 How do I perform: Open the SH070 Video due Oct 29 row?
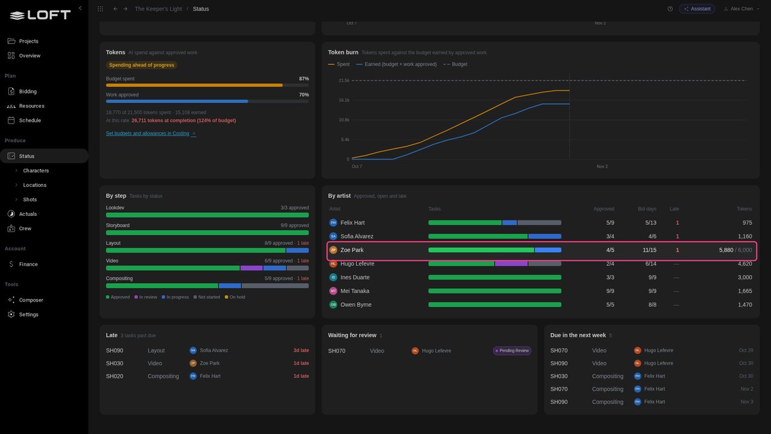(652, 350)
